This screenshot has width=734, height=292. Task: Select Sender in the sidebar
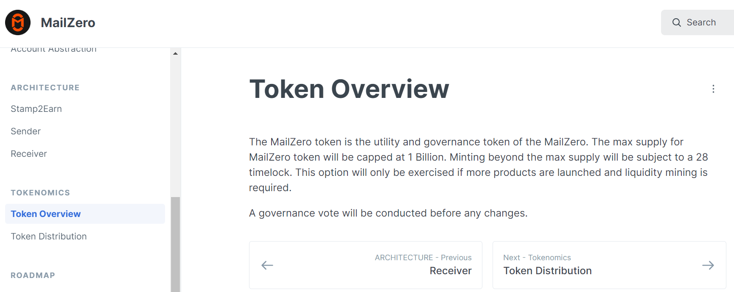[25, 131]
